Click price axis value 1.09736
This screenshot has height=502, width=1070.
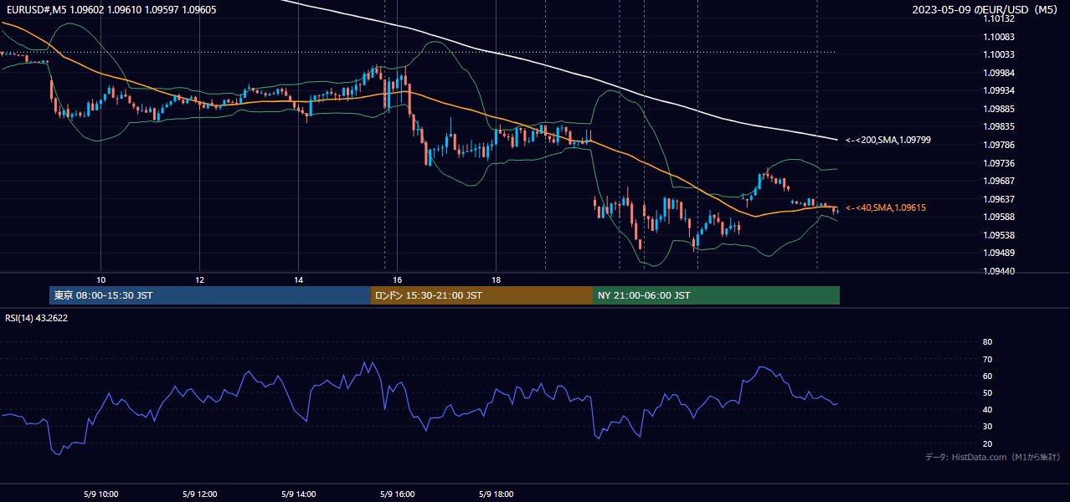(999, 163)
